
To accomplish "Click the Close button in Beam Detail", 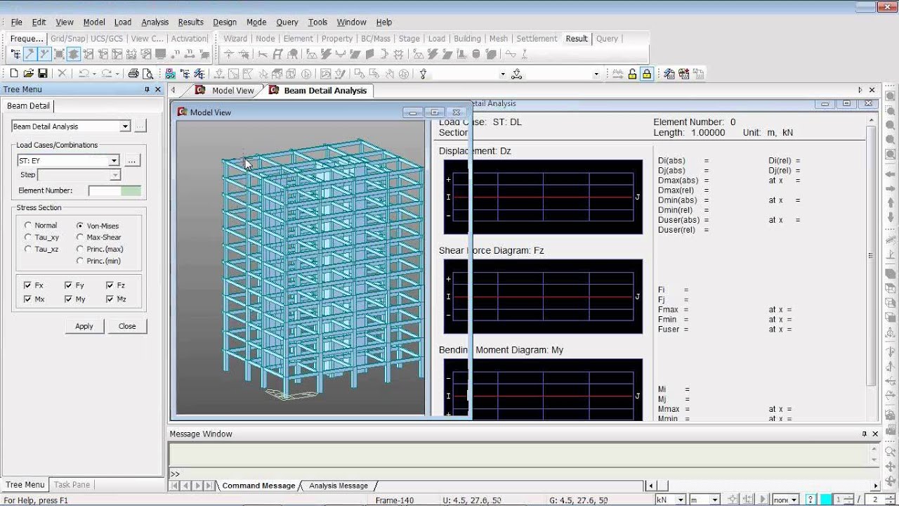I will tap(127, 326).
